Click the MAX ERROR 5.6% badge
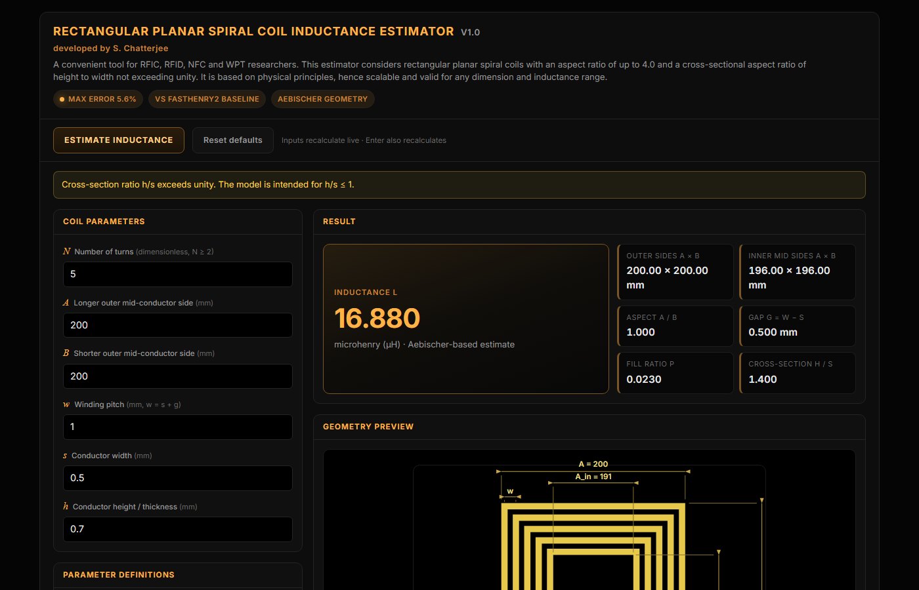The width and height of the screenshot is (919, 590). pos(98,99)
